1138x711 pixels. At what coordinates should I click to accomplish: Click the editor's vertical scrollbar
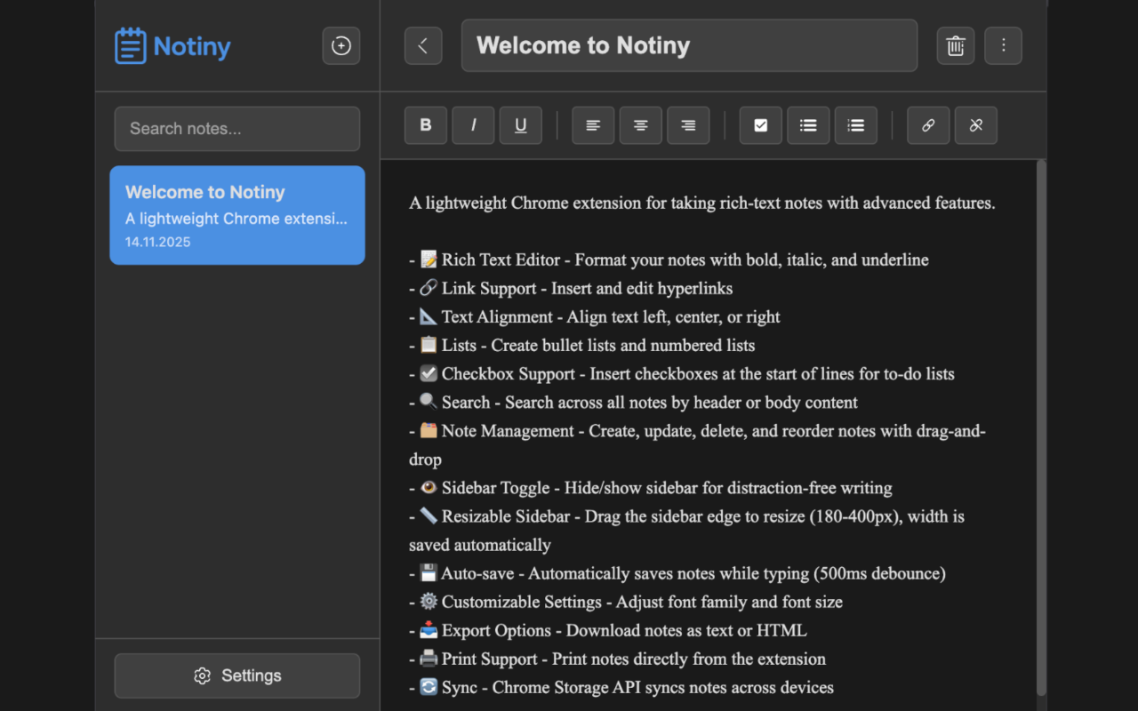point(1041,427)
